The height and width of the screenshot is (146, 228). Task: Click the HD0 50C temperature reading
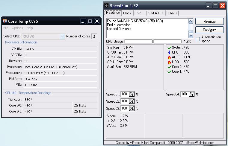pyautogui.click(x=181, y=62)
